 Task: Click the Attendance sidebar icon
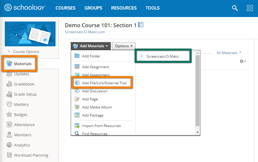point(9,125)
